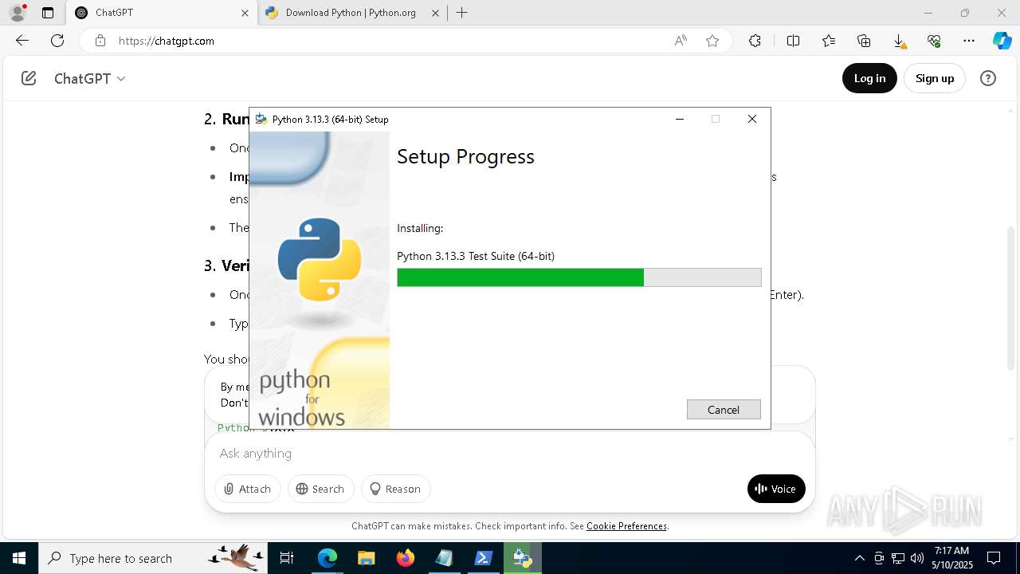
Task: Show browser Downloads panel
Action: (x=899, y=41)
